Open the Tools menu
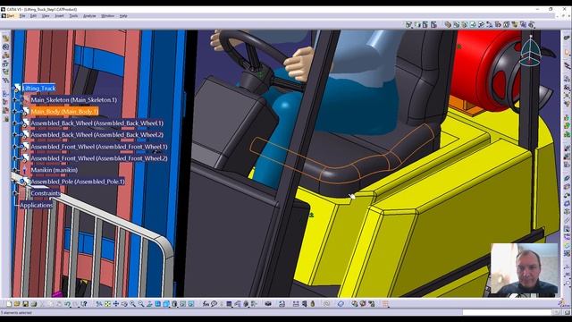Viewport: 572px width, 322px height. click(x=73, y=16)
